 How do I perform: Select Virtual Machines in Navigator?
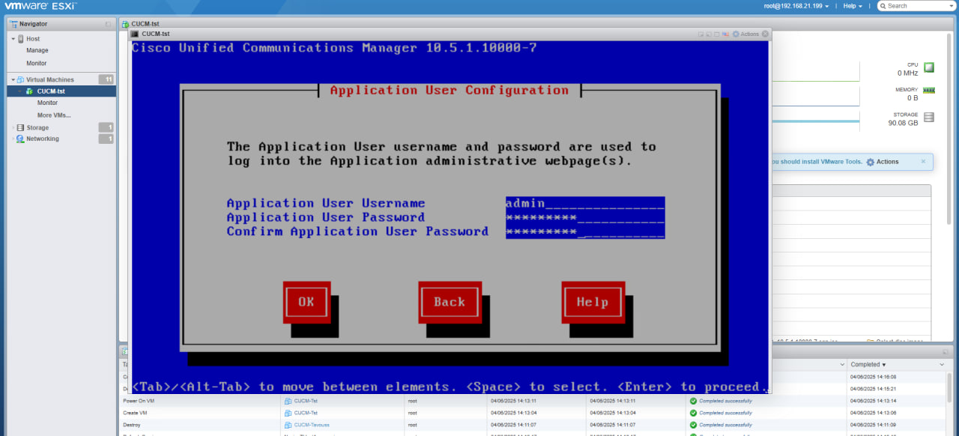click(x=50, y=79)
